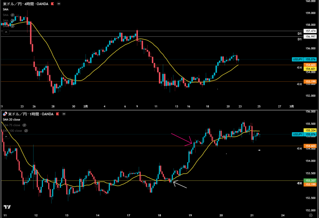Click the red flag icon on 1-hour chart
This screenshot has height=218, width=319.
pyautogui.click(x=58, y=115)
